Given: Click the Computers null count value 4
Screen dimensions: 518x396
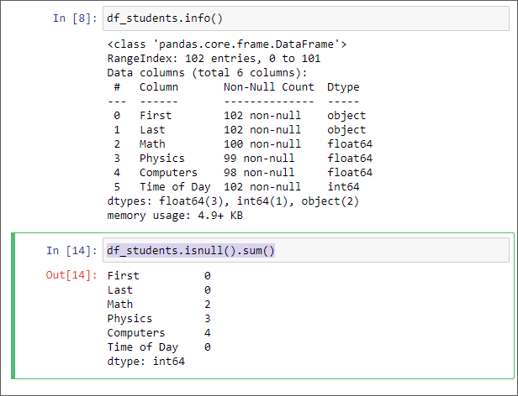Looking at the screenshot, I should tap(207, 332).
